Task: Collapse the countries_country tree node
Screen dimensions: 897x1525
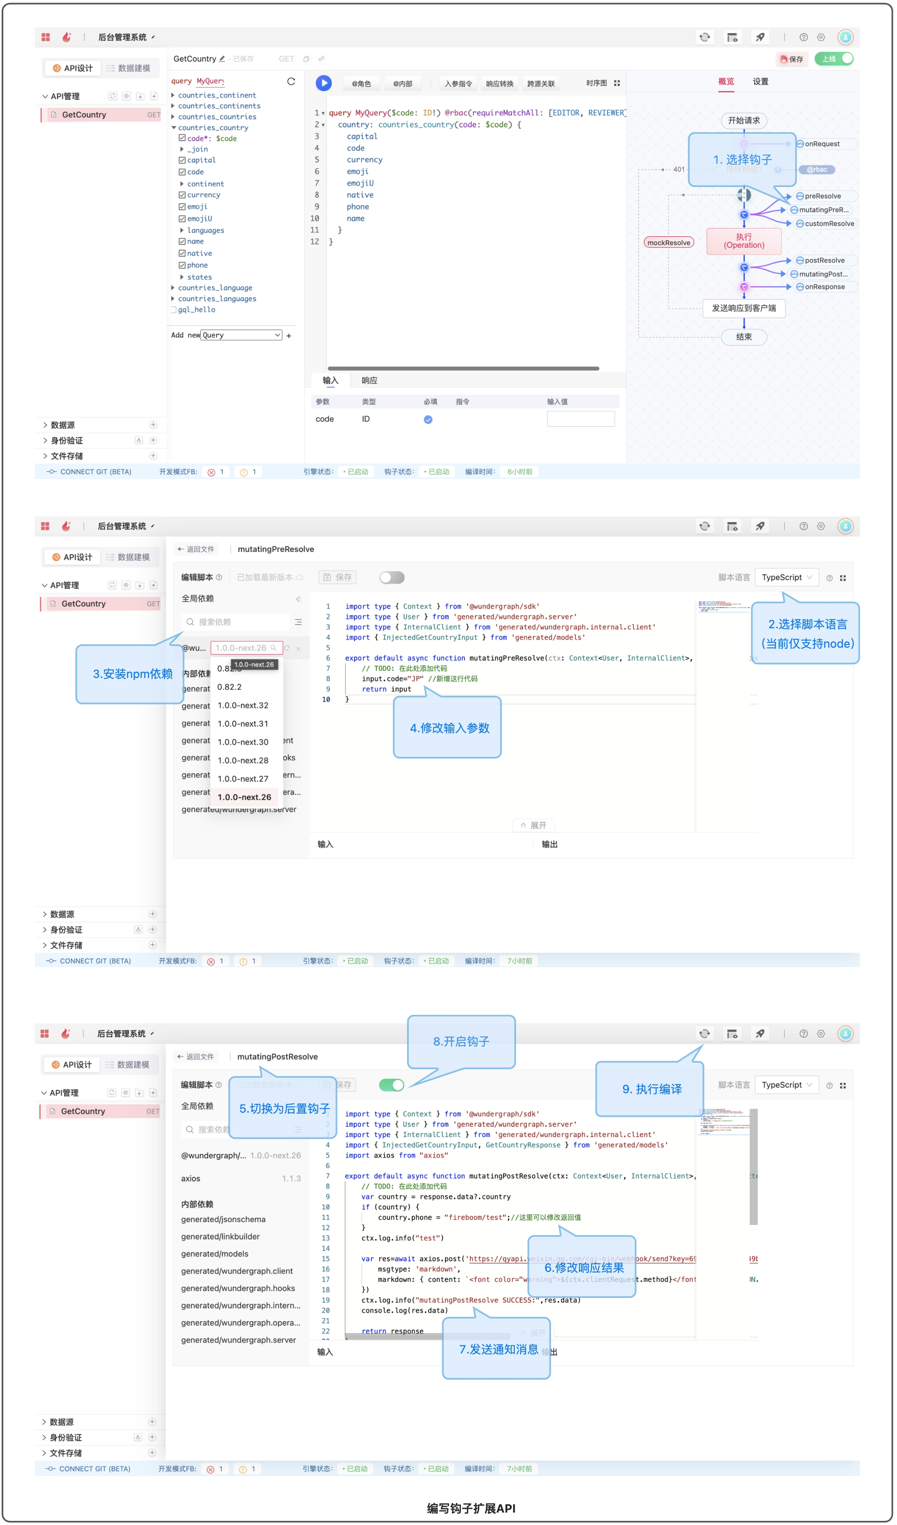Action: point(174,128)
